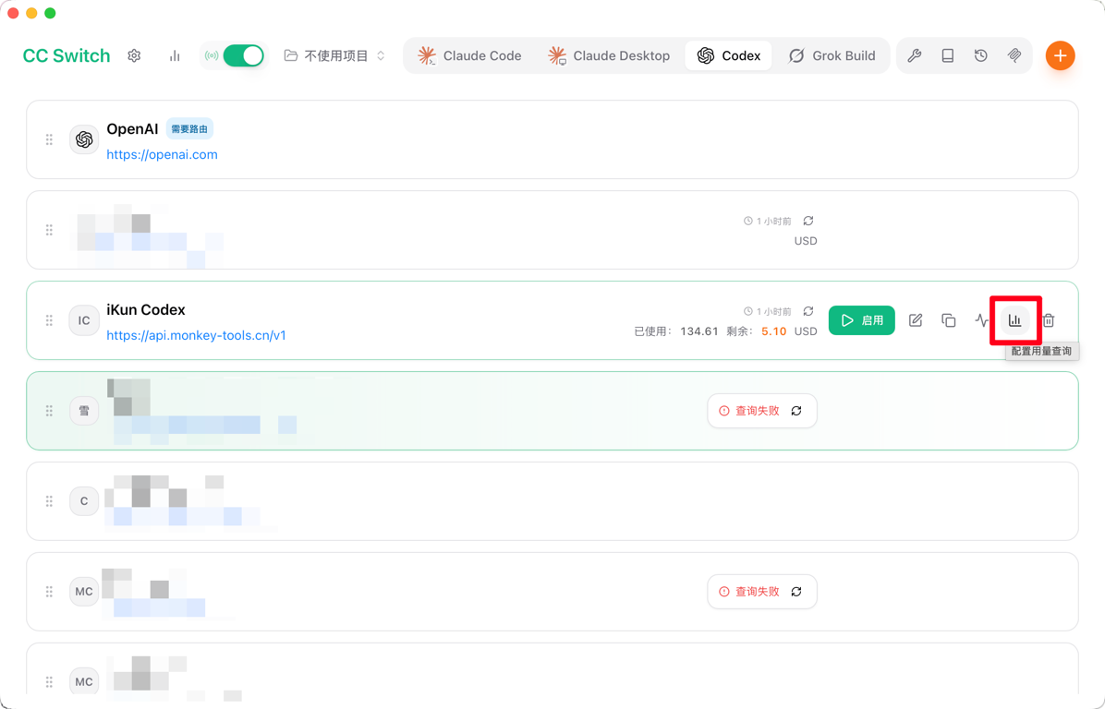1105x709 pixels.
Task: Toggle the proxy switch in the header
Action: tap(243, 55)
